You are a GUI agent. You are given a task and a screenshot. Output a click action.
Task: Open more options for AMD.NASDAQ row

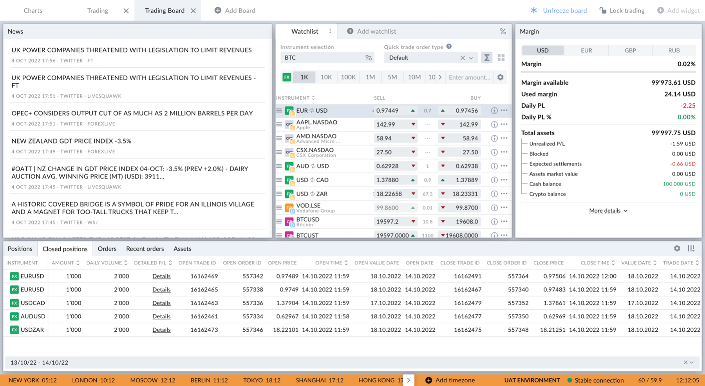504,138
